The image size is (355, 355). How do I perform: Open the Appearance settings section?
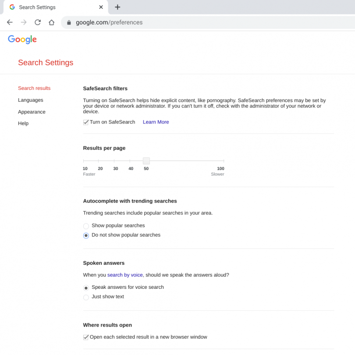[x=32, y=112]
